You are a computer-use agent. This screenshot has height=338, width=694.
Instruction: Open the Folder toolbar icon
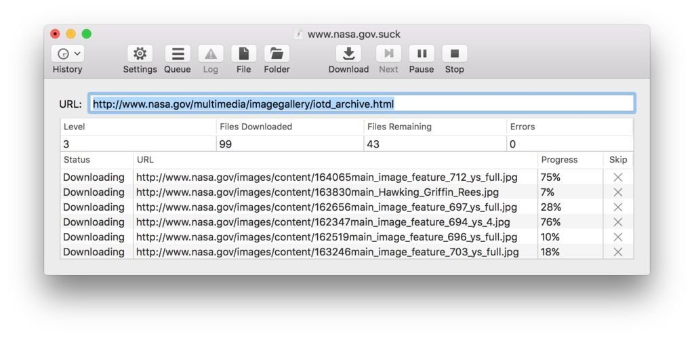click(x=277, y=54)
